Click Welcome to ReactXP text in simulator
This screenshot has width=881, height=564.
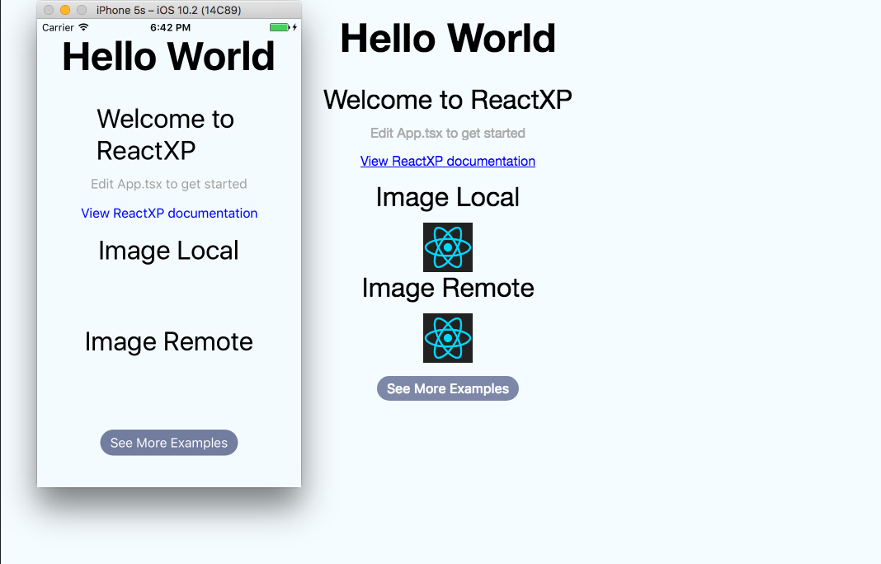click(x=166, y=135)
